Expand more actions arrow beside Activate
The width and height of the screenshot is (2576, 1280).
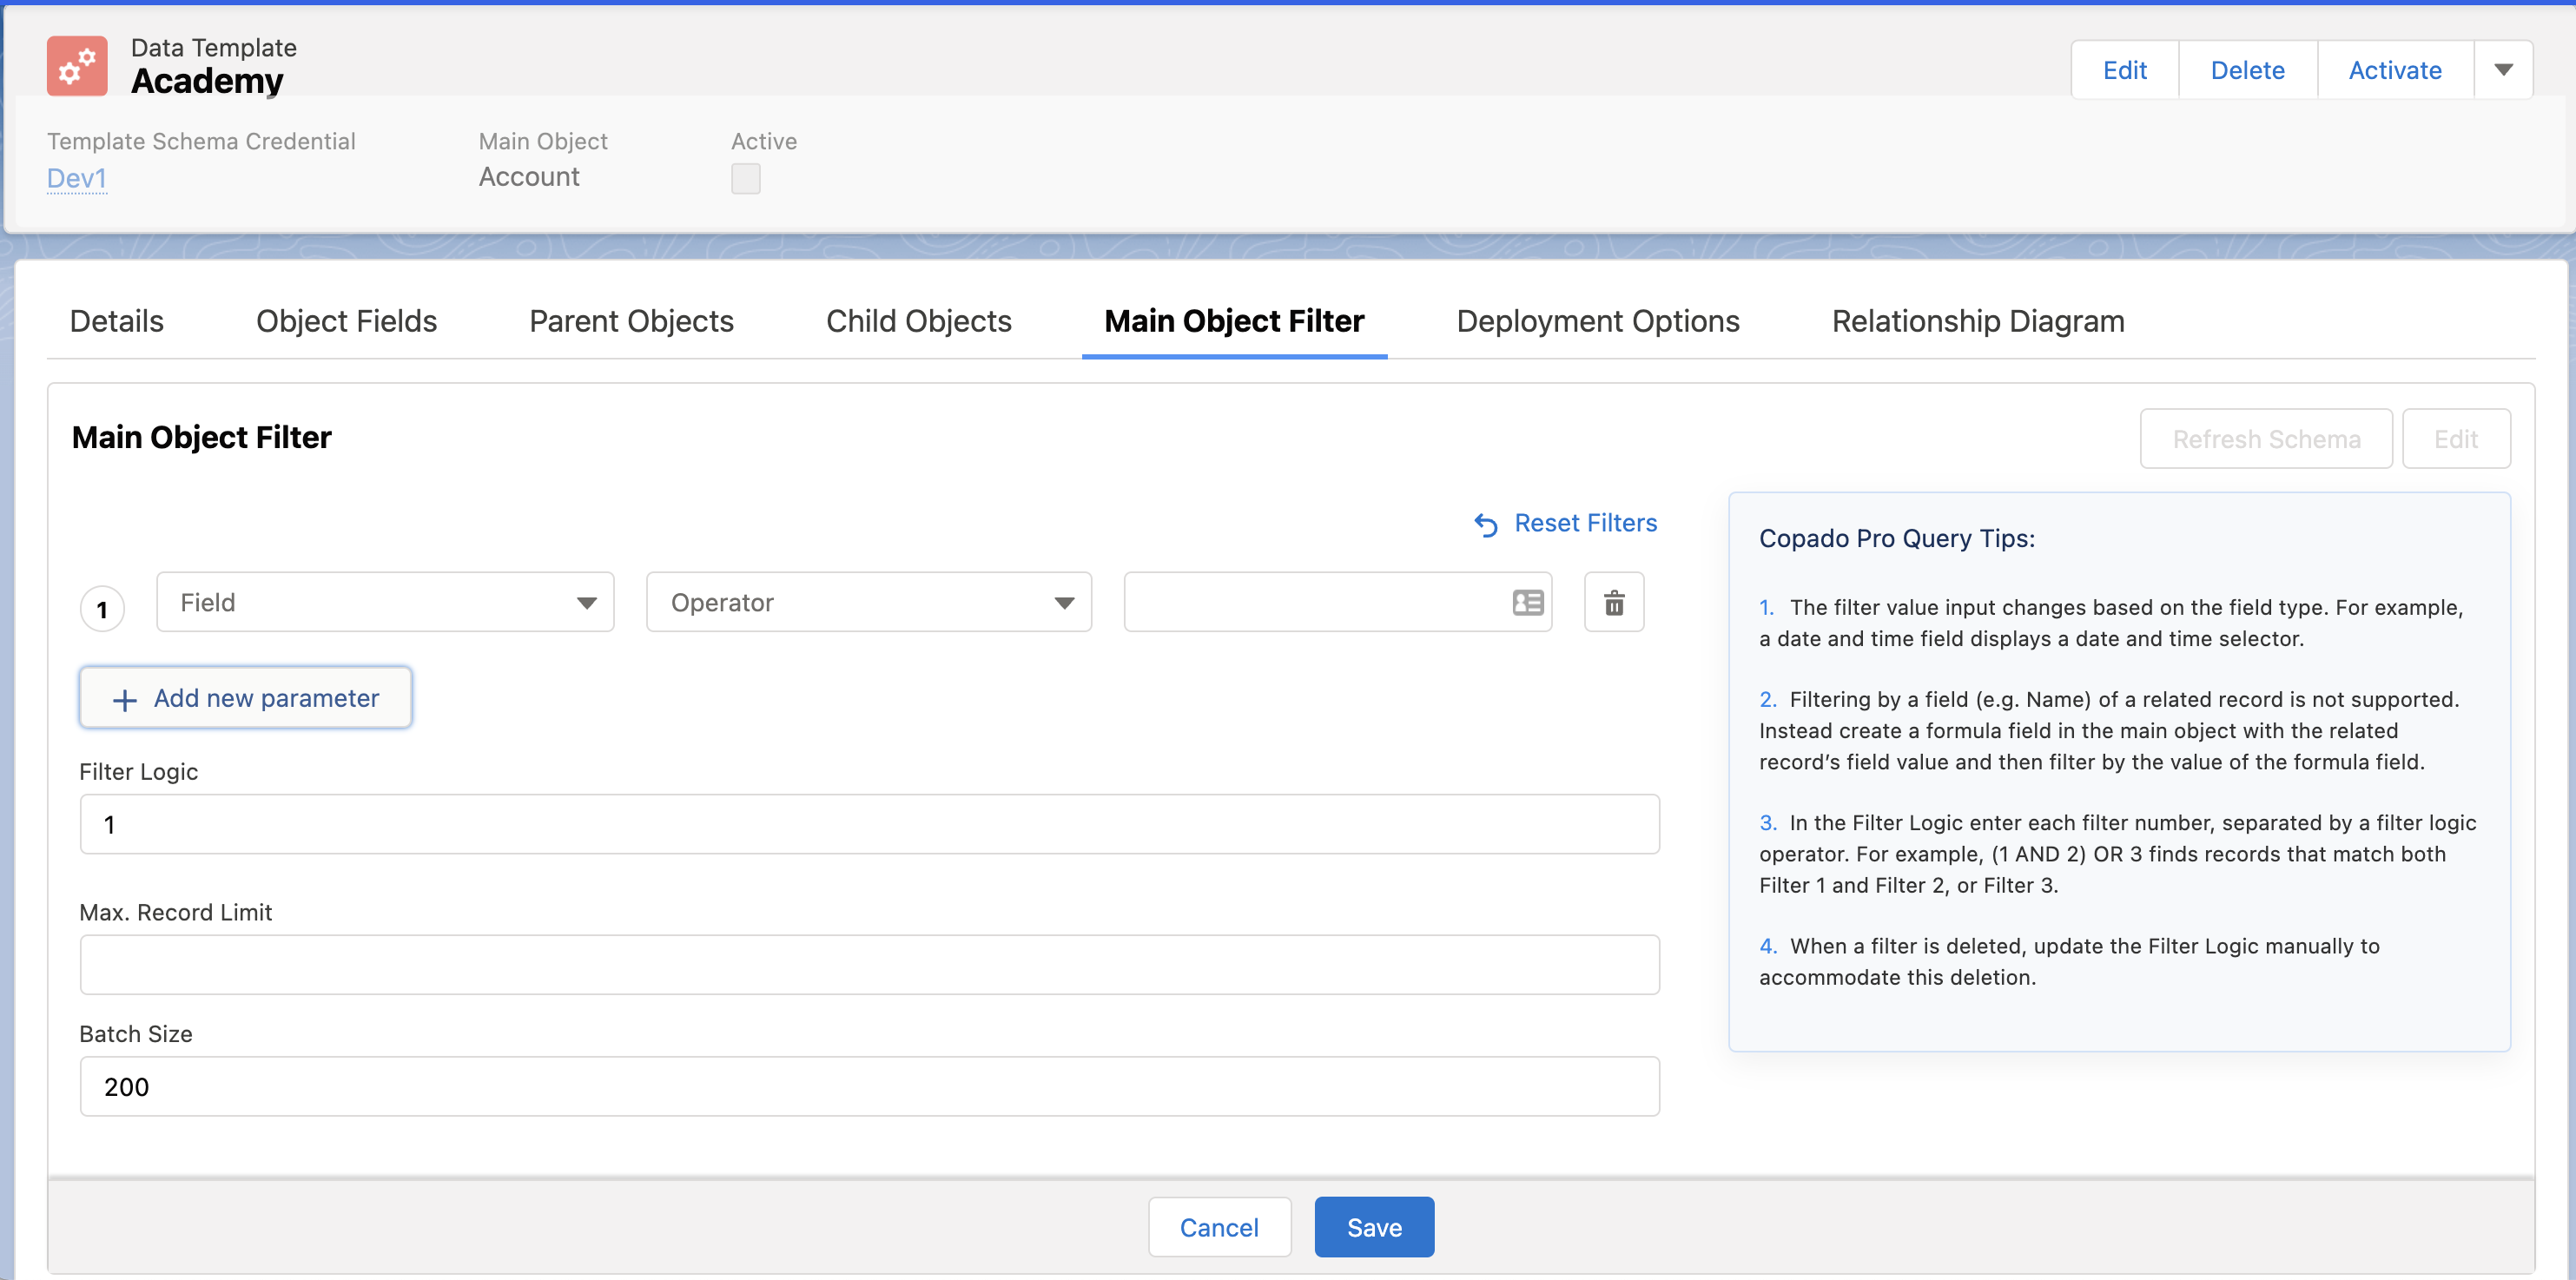[x=2503, y=70]
